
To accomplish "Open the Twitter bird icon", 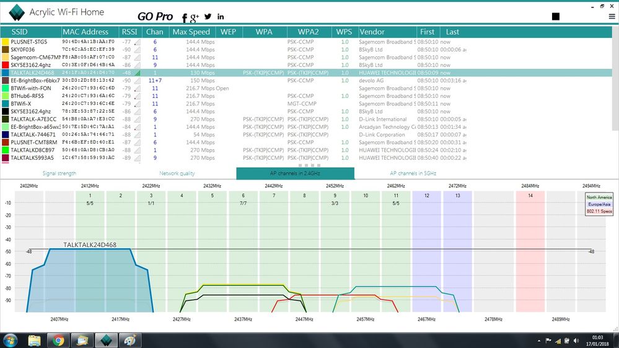I will click(x=208, y=17).
